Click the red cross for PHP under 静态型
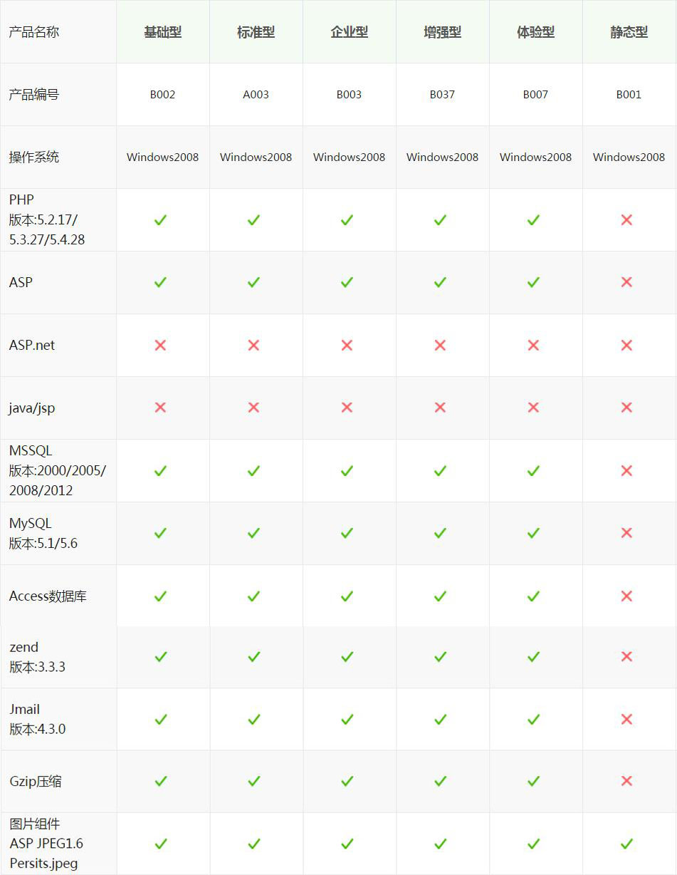677x875 pixels. (626, 220)
